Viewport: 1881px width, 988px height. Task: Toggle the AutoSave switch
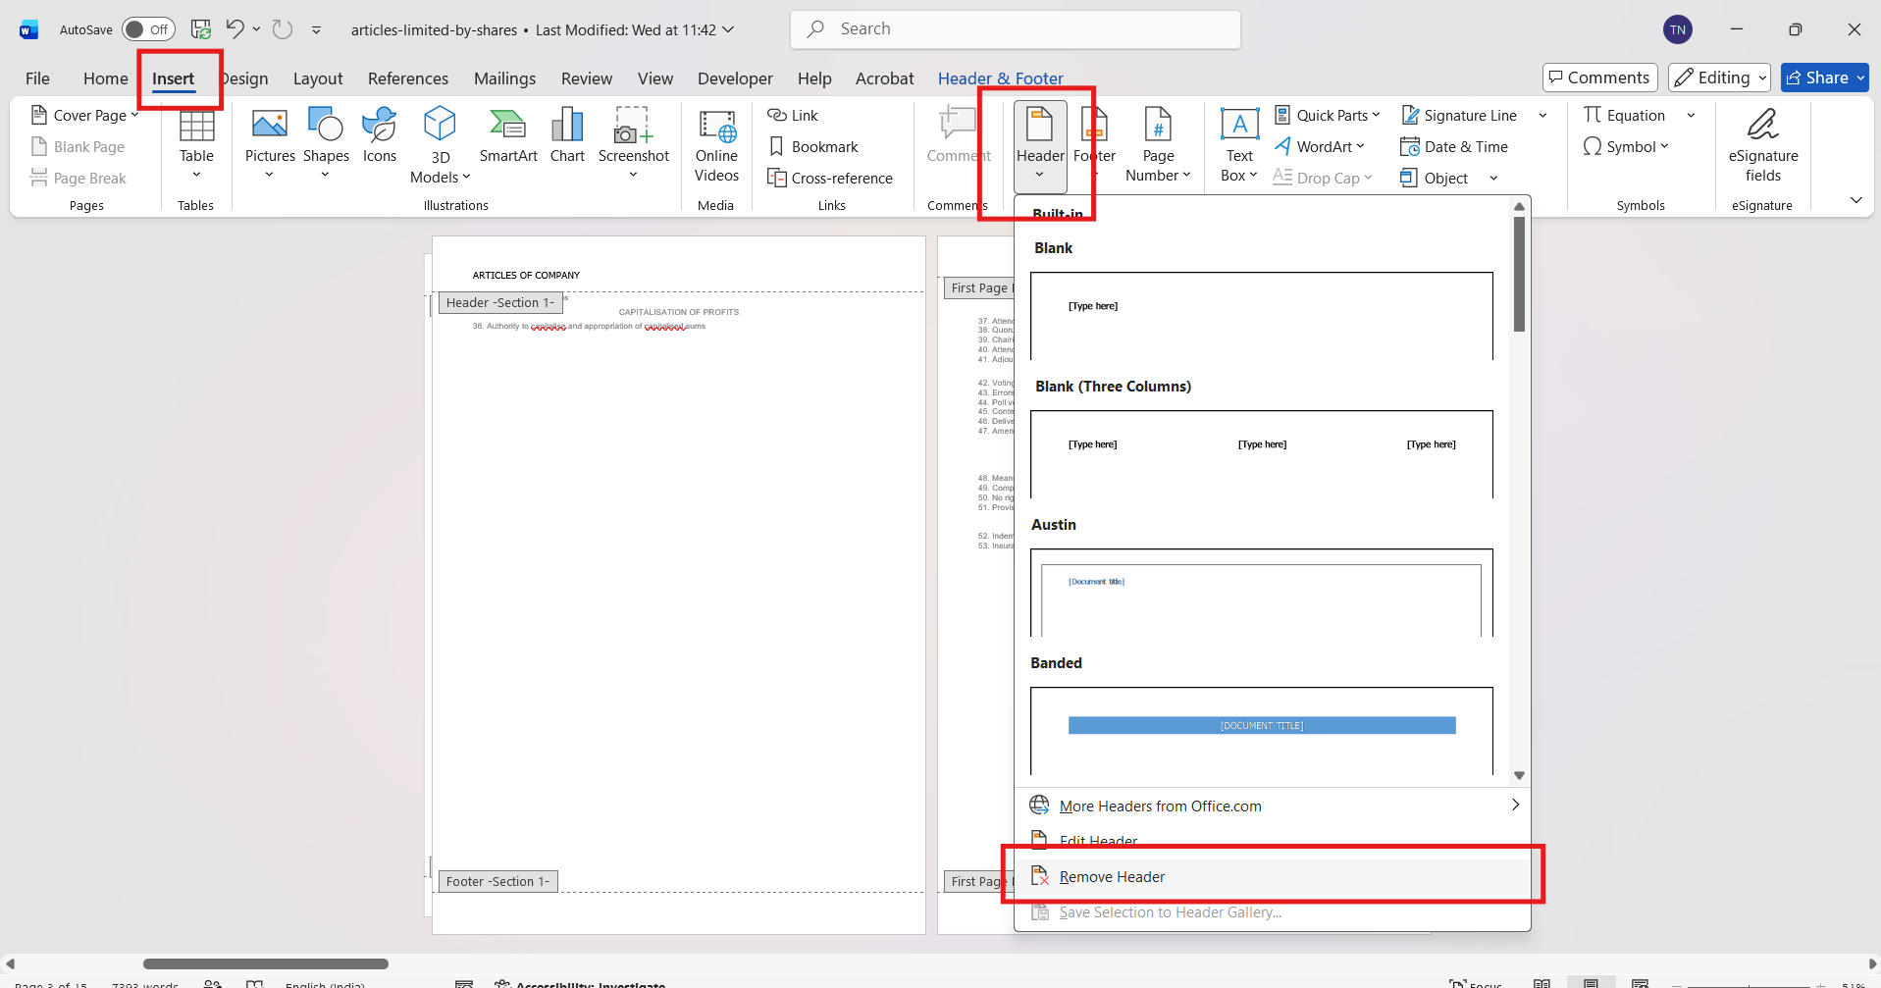pyautogui.click(x=148, y=29)
